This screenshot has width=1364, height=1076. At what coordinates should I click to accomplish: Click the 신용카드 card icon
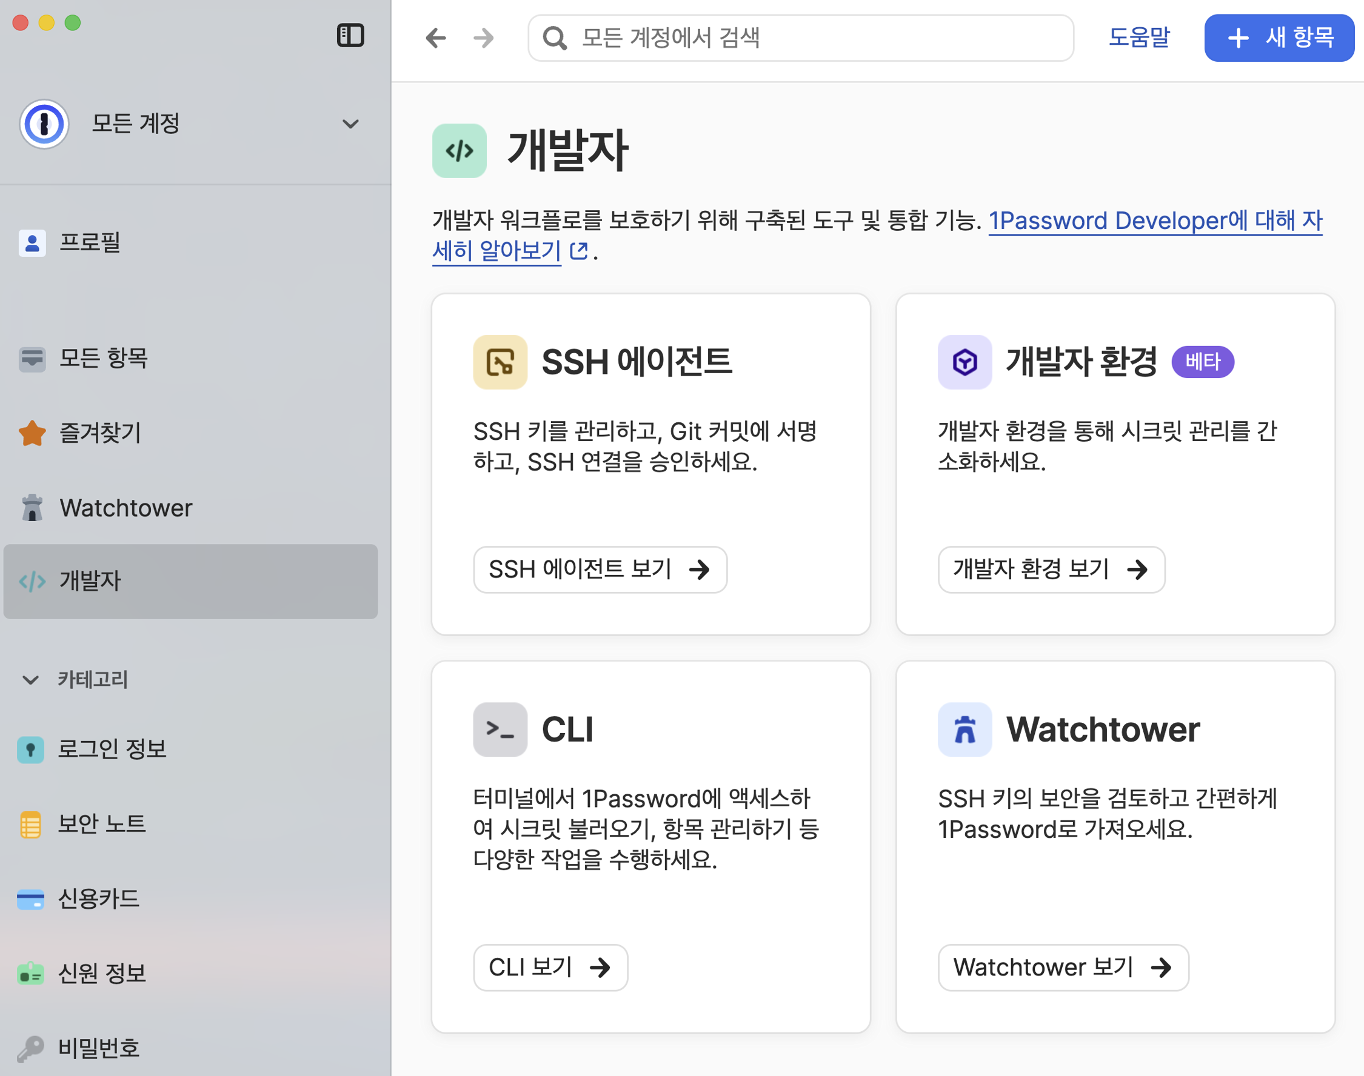(x=31, y=900)
